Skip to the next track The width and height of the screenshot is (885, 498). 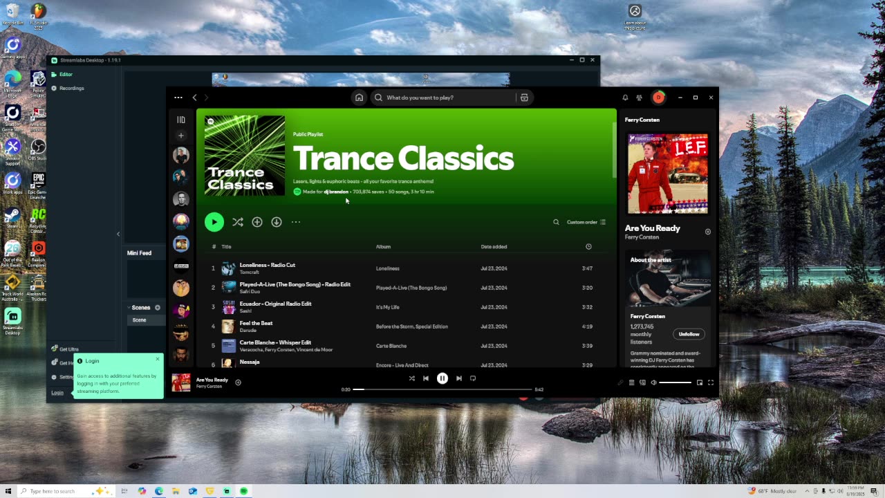pyautogui.click(x=459, y=378)
